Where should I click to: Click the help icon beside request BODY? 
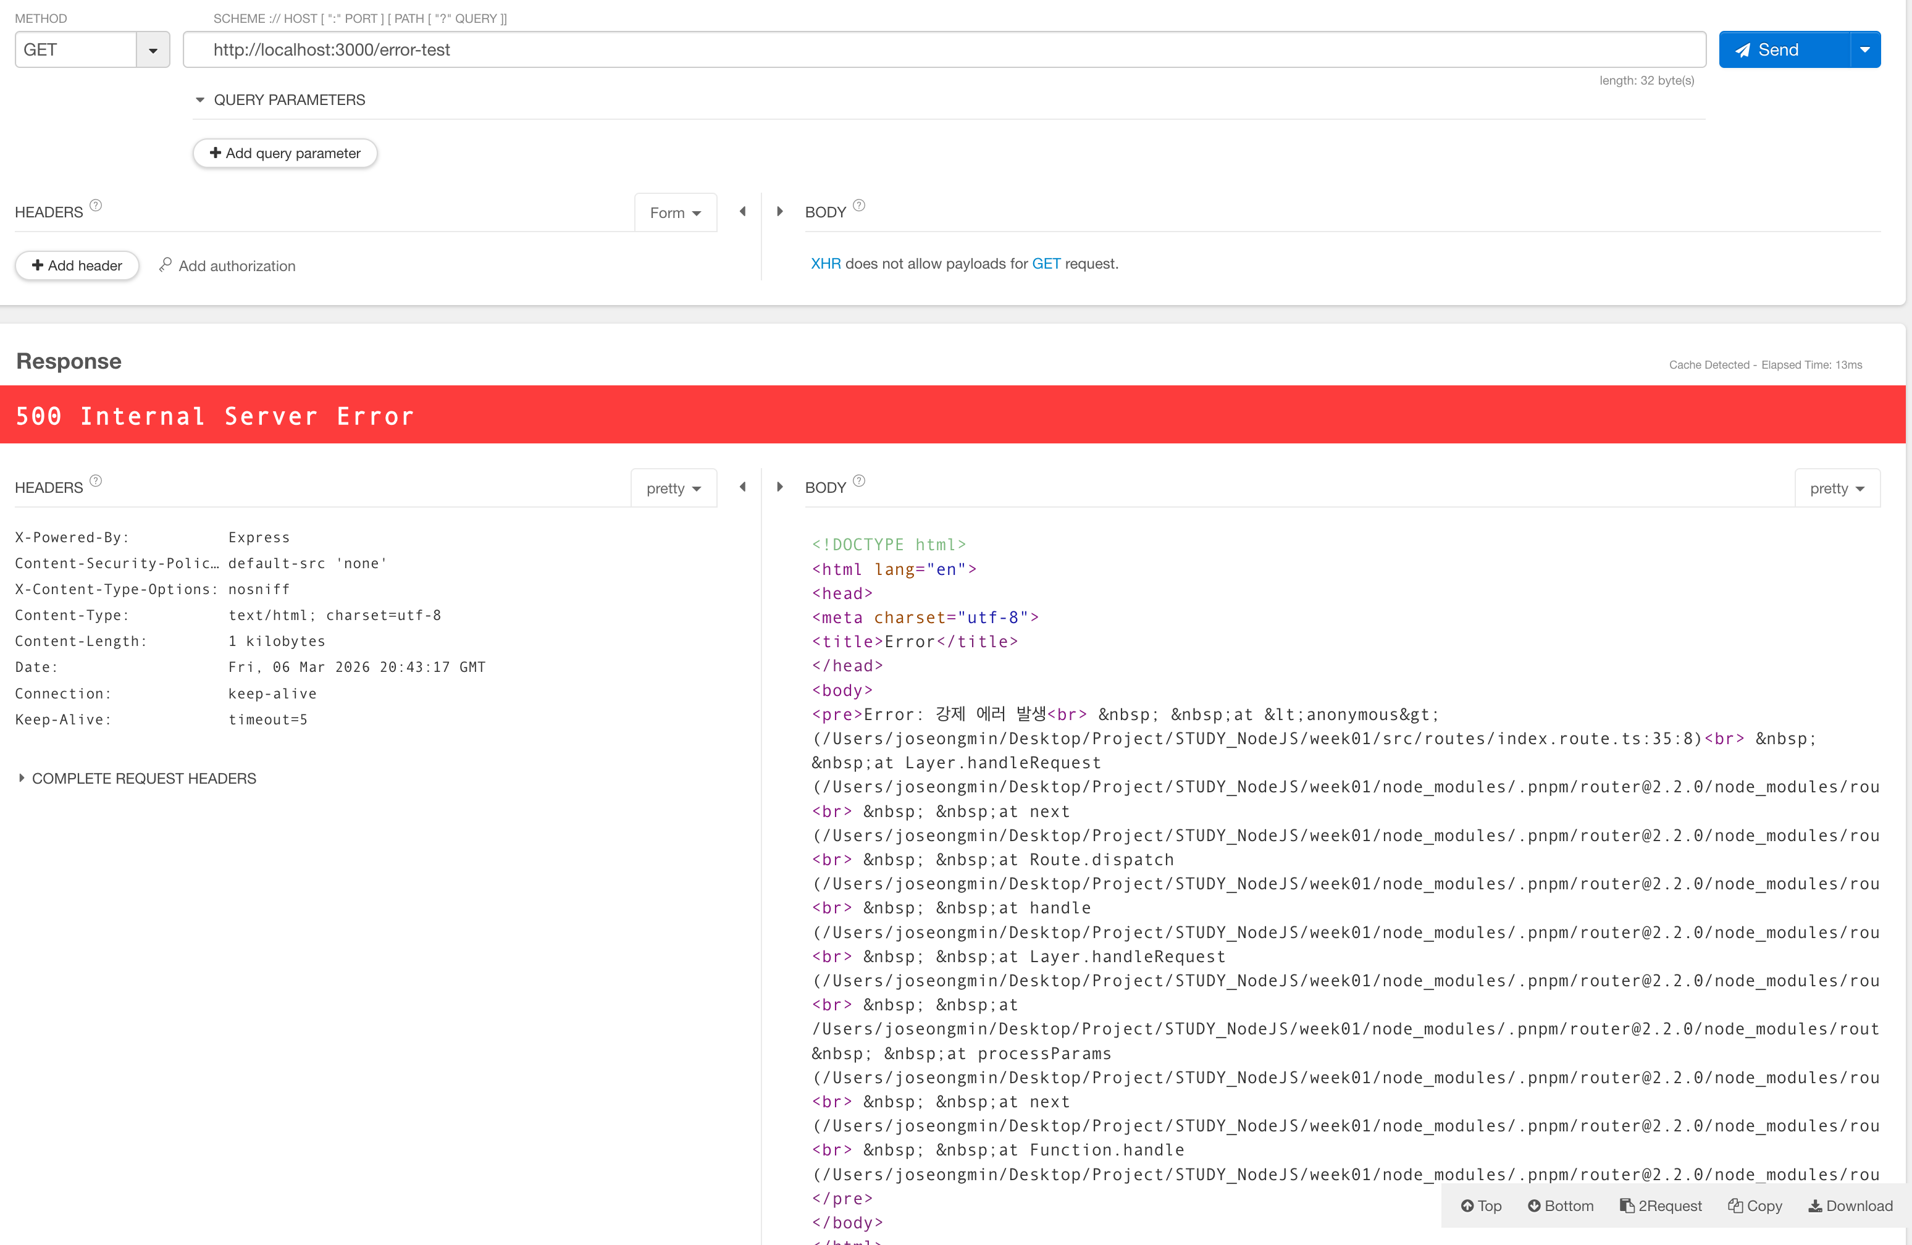pyautogui.click(x=859, y=206)
